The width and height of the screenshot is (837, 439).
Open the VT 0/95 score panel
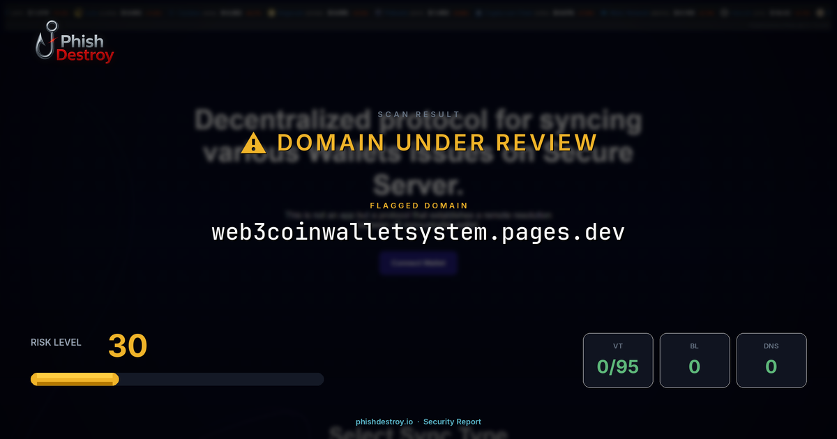point(618,360)
